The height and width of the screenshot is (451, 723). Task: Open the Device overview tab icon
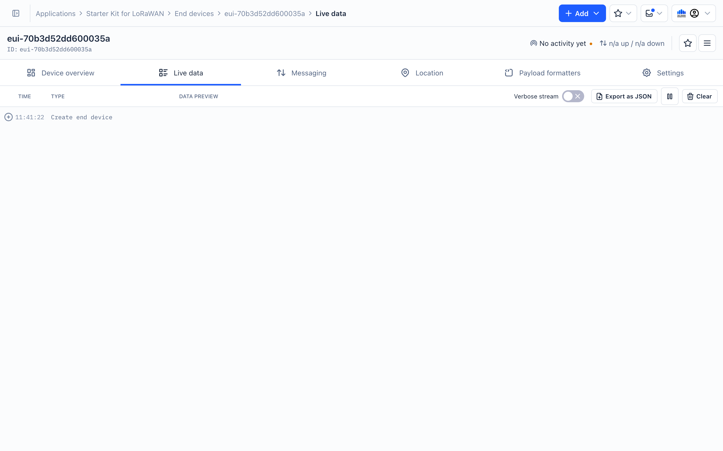click(x=31, y=72)
